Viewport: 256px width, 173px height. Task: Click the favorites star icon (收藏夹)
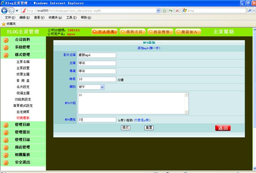point(4,24)
